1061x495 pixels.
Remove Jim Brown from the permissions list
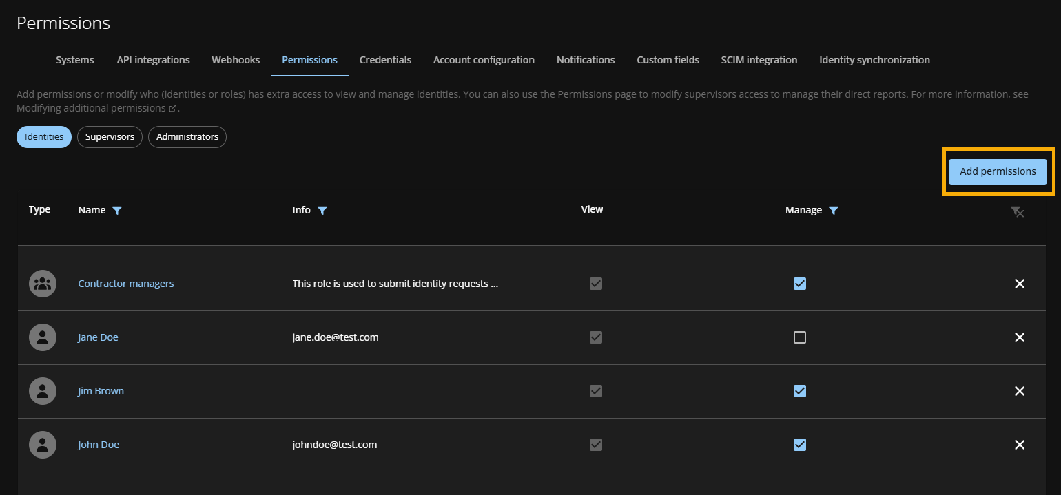(x=1020, y=391)
